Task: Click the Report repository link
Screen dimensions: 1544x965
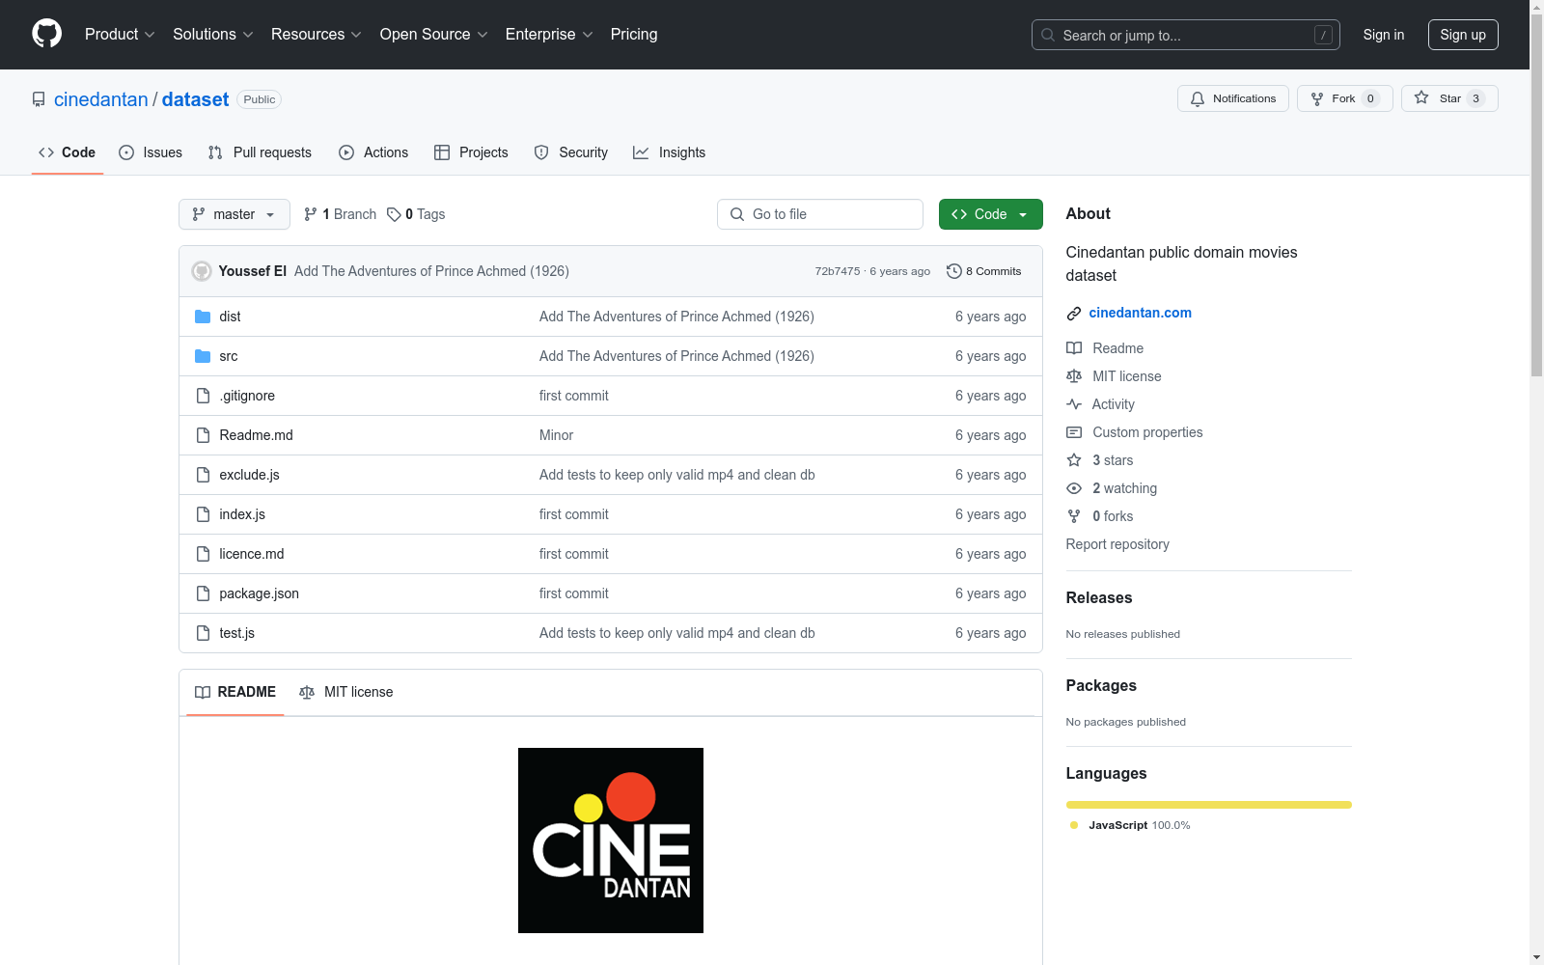Action: pyautogui.click(x=1117, y=544)
